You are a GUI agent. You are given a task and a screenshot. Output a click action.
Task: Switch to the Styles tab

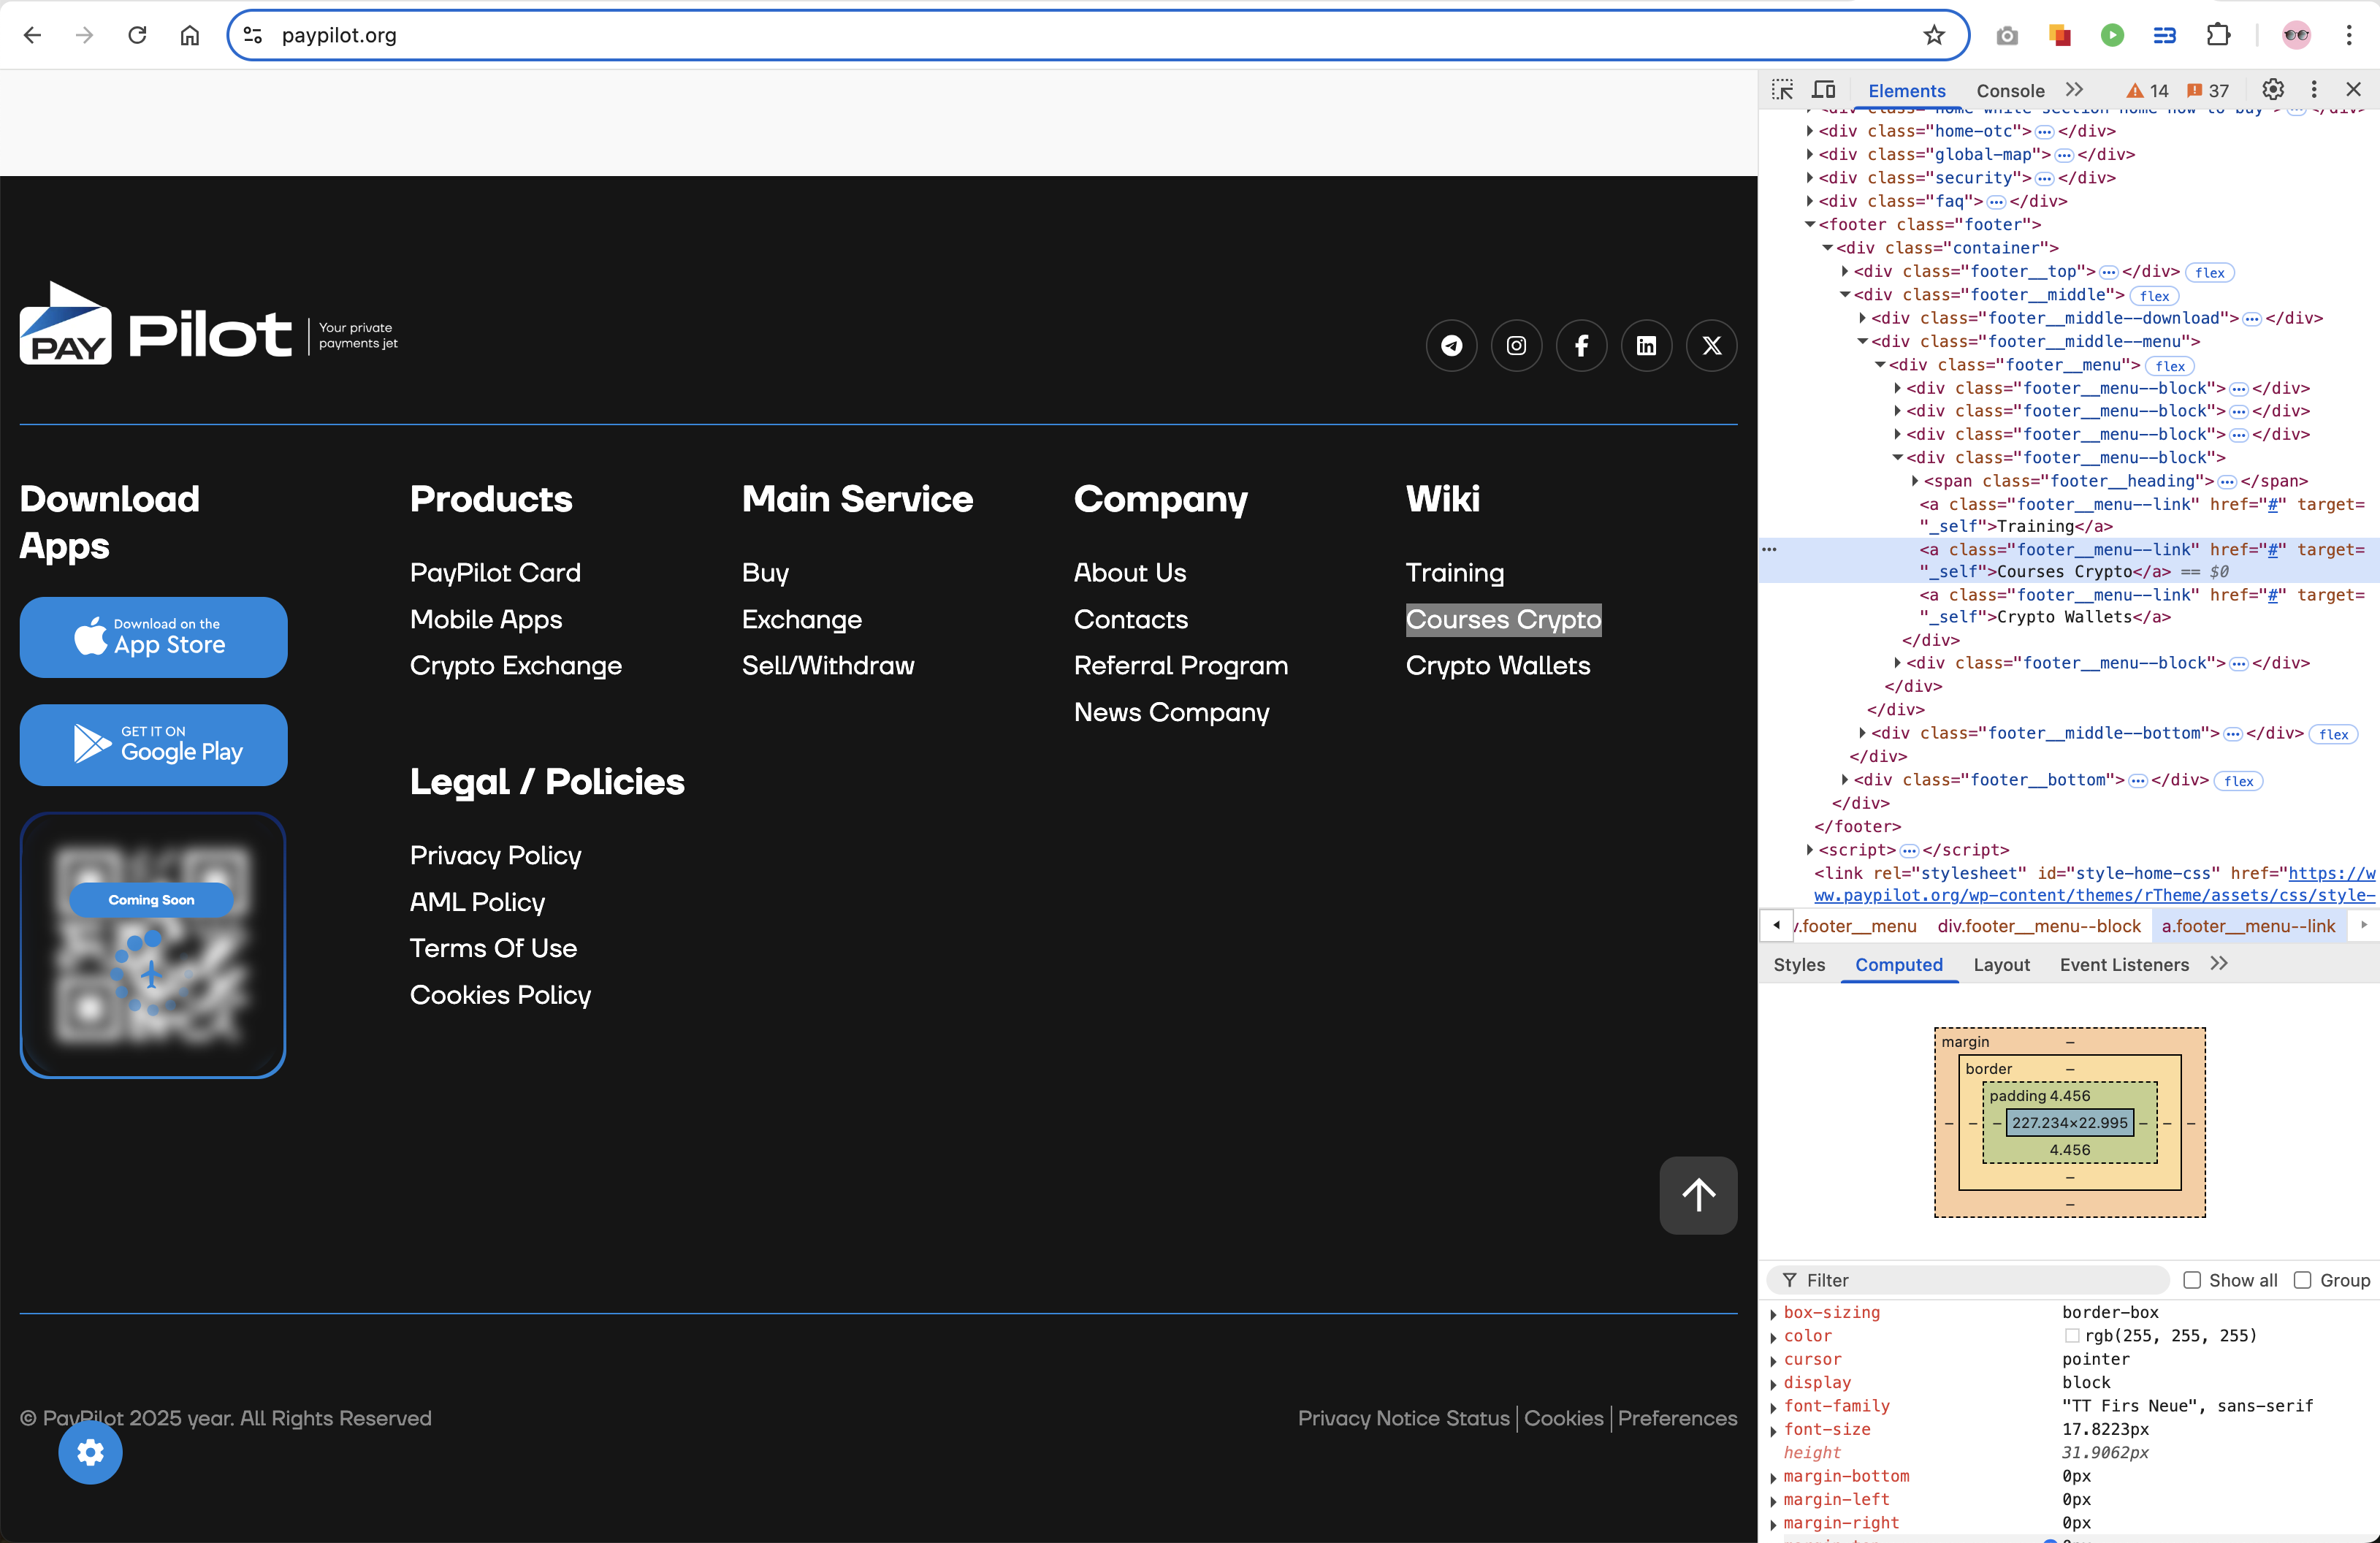tap(1799, 965)
